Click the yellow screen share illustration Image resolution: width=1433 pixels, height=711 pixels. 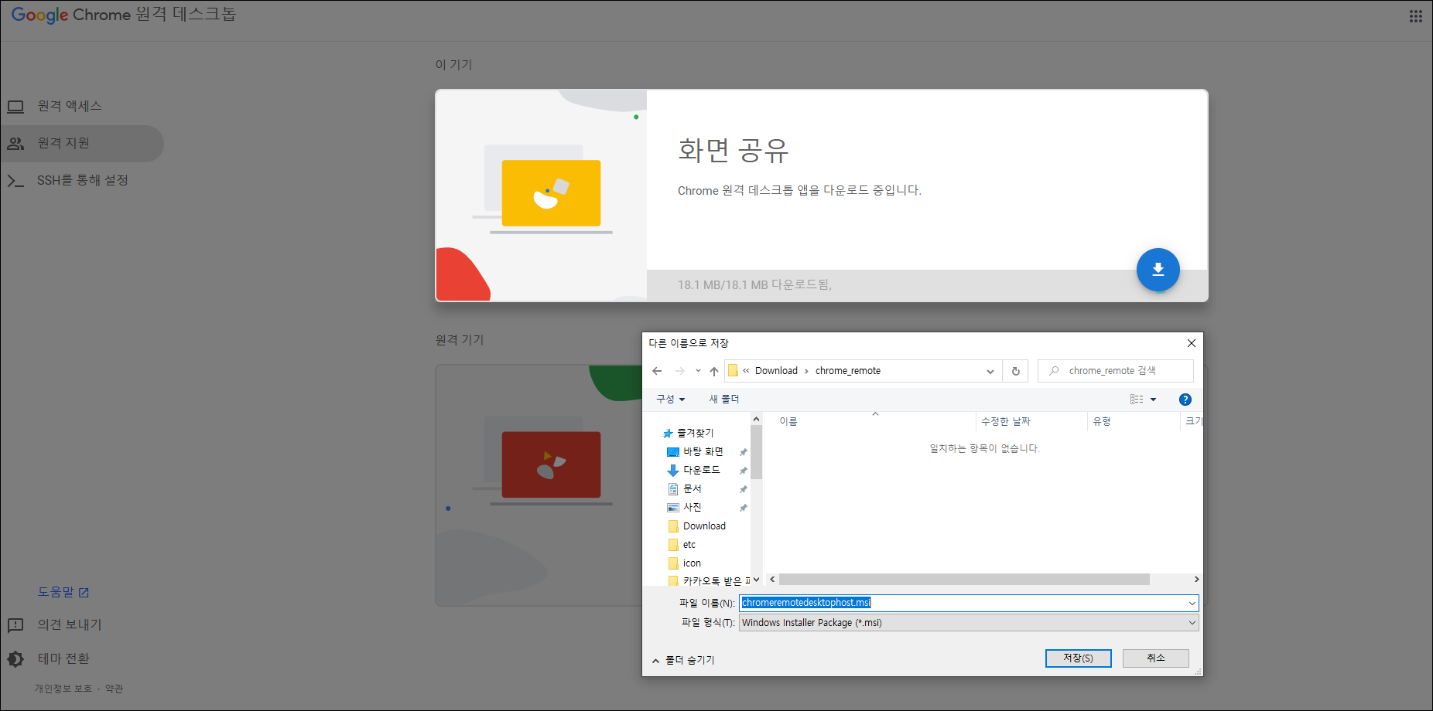click(550, 193)
